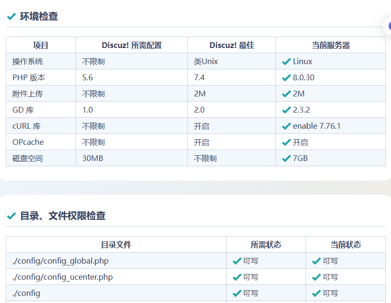The width and height of the screenshot is (391, 303).
Task: Click the 当前服务器 column header
Action: click(331, 45)
